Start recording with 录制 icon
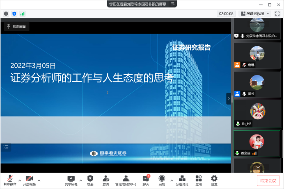Viewport: 284px width, 189px height. [162, 179]
